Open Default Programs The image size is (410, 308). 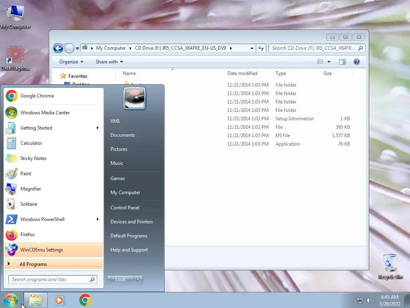[129, 236]
